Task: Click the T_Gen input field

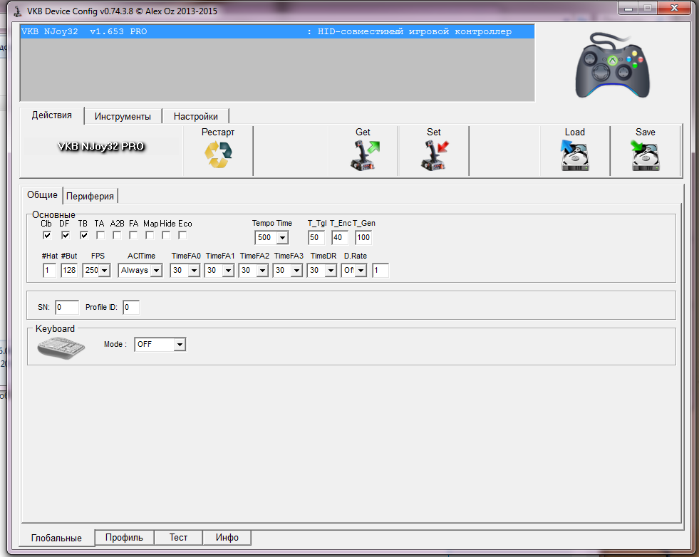Action: [x=363, y=237]
